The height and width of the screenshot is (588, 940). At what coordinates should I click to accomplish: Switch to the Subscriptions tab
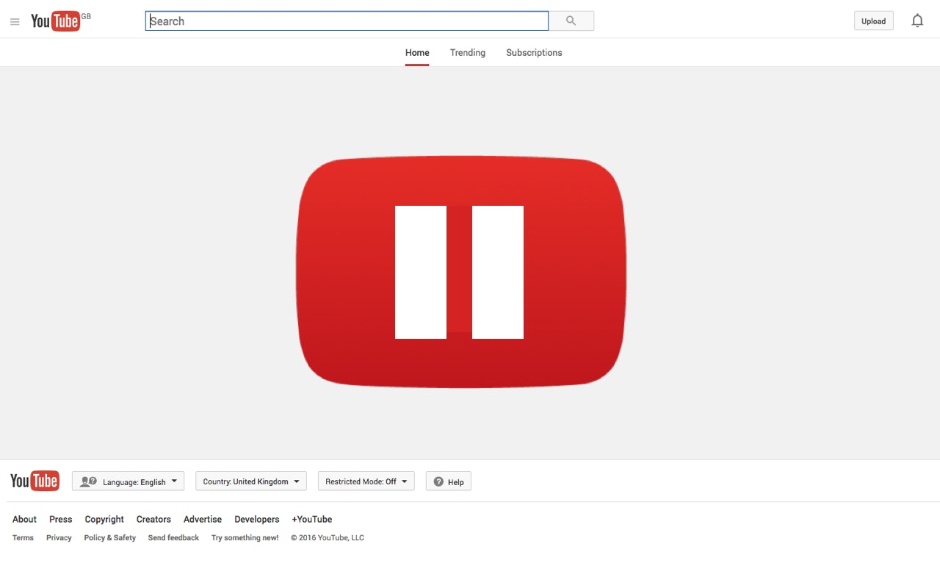click(534, 52)
